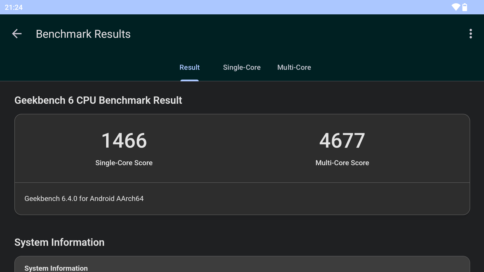Screen dimensions: 484x272
Task: Tap the 21:24 clock in status bar
Action: [14, 7]
